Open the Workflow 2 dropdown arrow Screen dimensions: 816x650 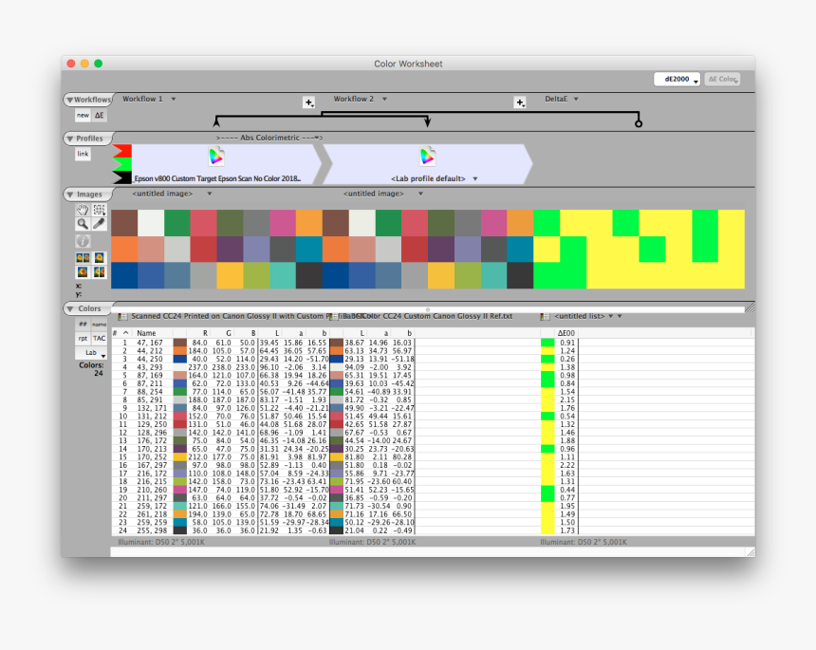point(384,99)
